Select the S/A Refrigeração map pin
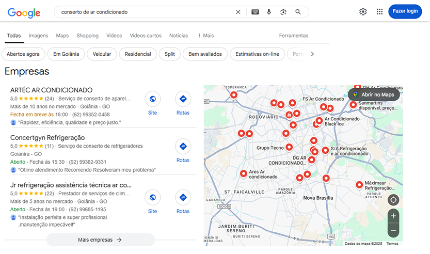The image size is (430, 254). pyautogui.click(x=325, y=150)
